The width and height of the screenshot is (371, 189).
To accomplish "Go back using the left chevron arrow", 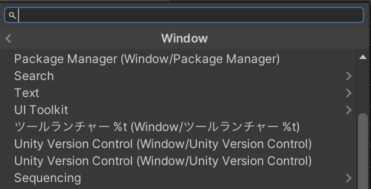I will [8, 38].
